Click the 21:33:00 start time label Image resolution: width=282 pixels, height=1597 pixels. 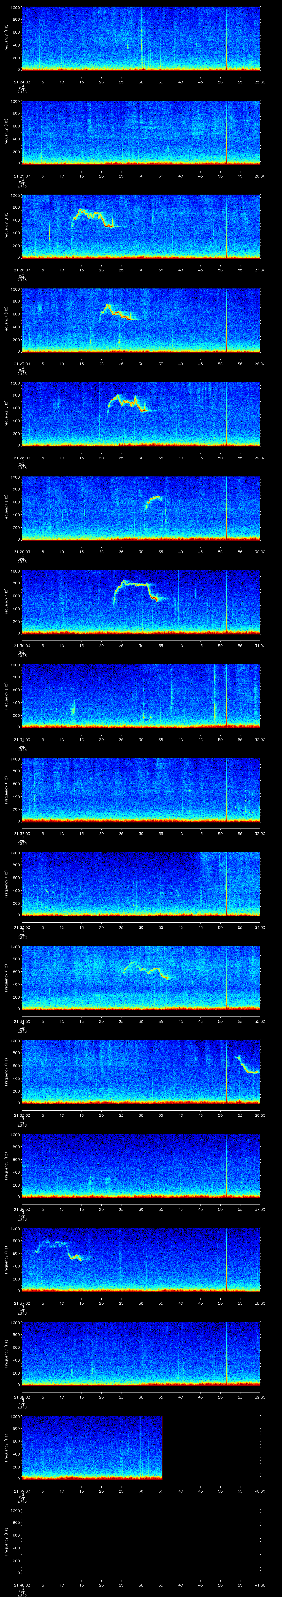22,927
